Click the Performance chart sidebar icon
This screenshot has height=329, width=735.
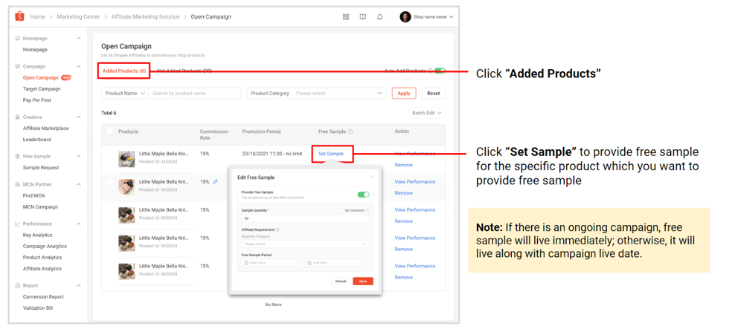click(18, 224)
